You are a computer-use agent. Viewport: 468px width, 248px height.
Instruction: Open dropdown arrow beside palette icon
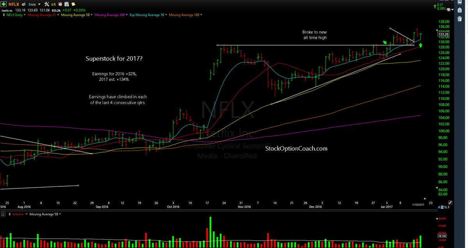pos(452,9)
